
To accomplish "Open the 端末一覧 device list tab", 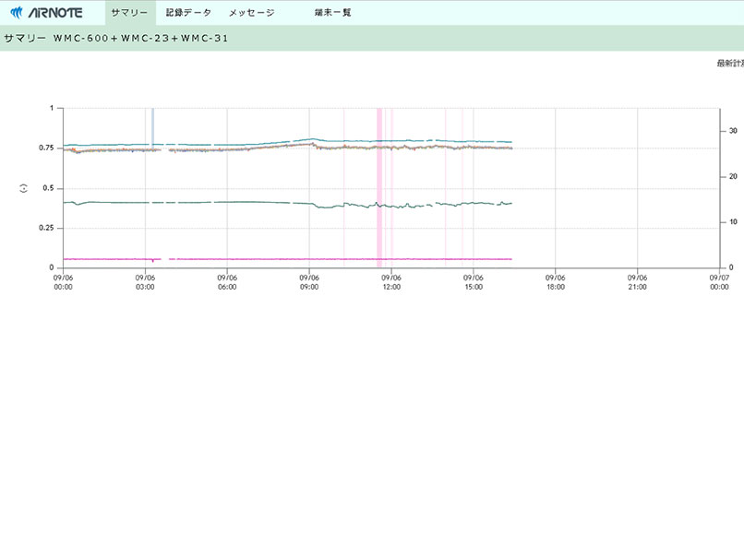I will (332, 13).
